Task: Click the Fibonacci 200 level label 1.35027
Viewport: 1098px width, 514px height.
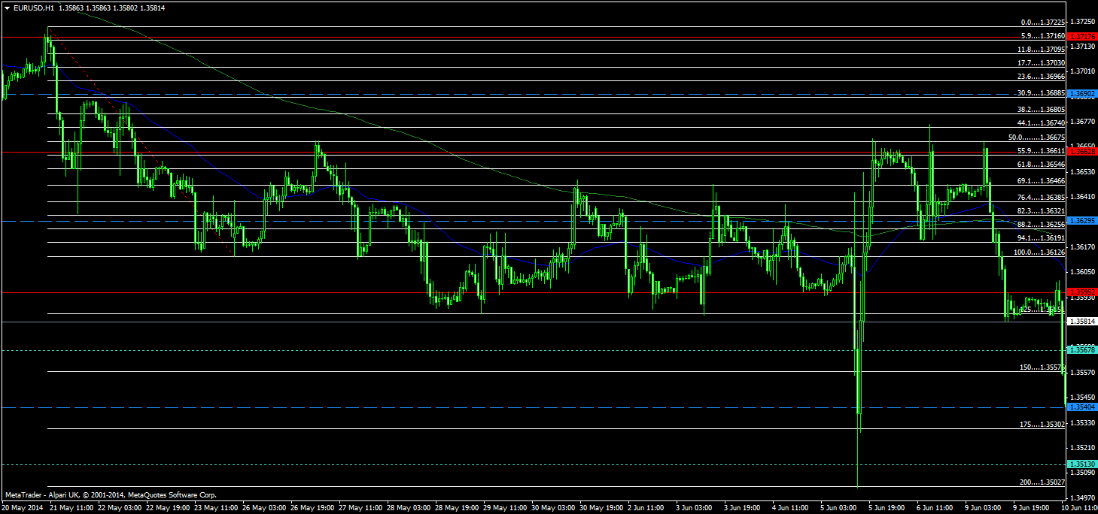Action: [1042, 482]
